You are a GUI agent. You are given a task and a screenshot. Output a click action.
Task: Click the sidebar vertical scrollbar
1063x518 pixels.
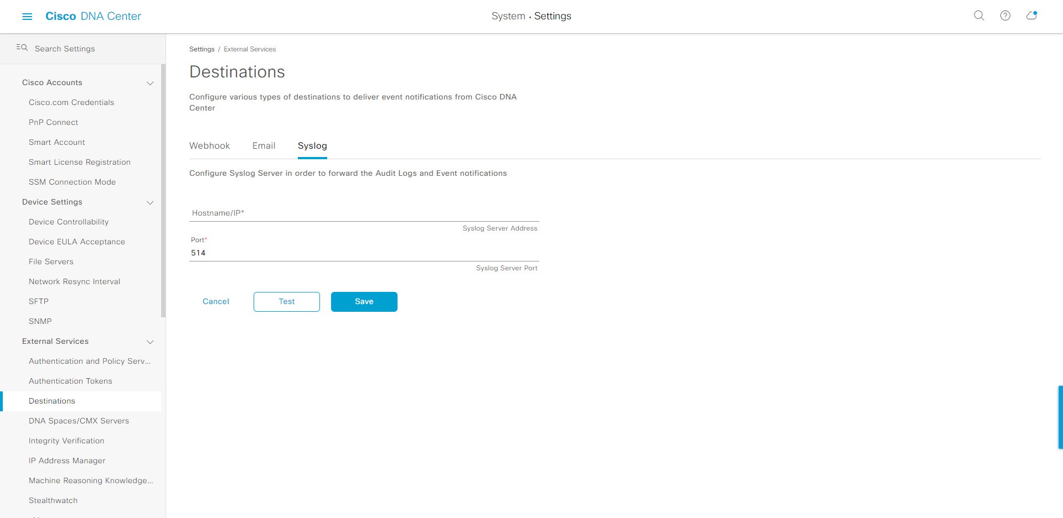(x=163, y=191)
